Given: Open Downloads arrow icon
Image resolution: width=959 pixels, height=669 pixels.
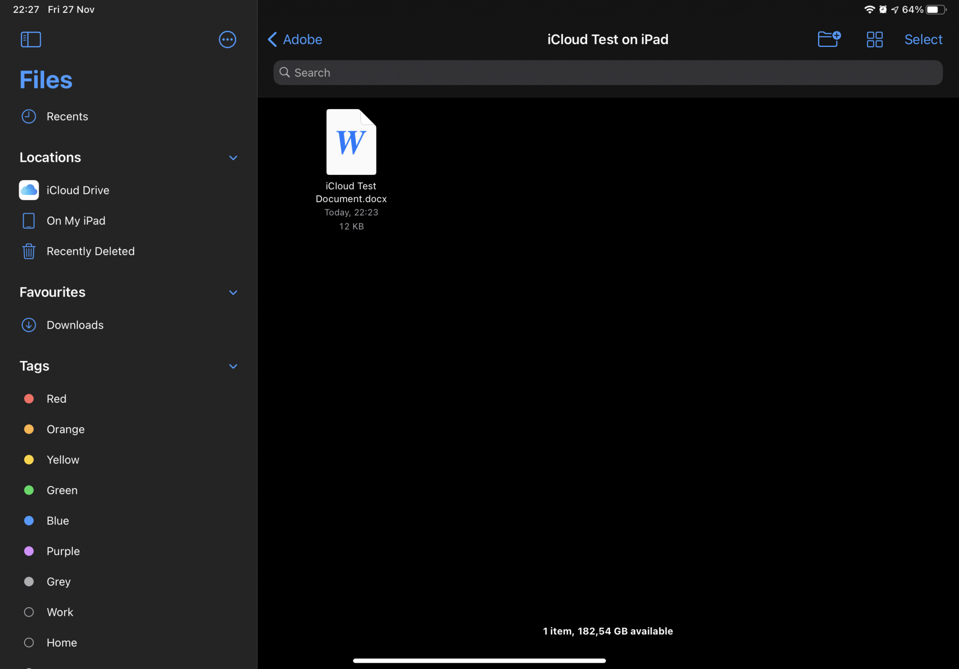Looking at the screenshot, I should (x=29, y=325).
